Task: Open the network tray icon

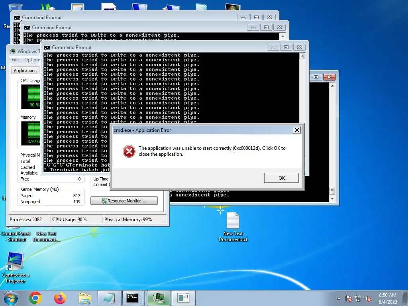Action: pos(358,299)
